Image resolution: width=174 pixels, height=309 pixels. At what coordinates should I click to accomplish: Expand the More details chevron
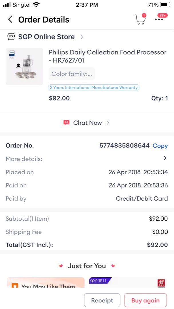(165, 158)
